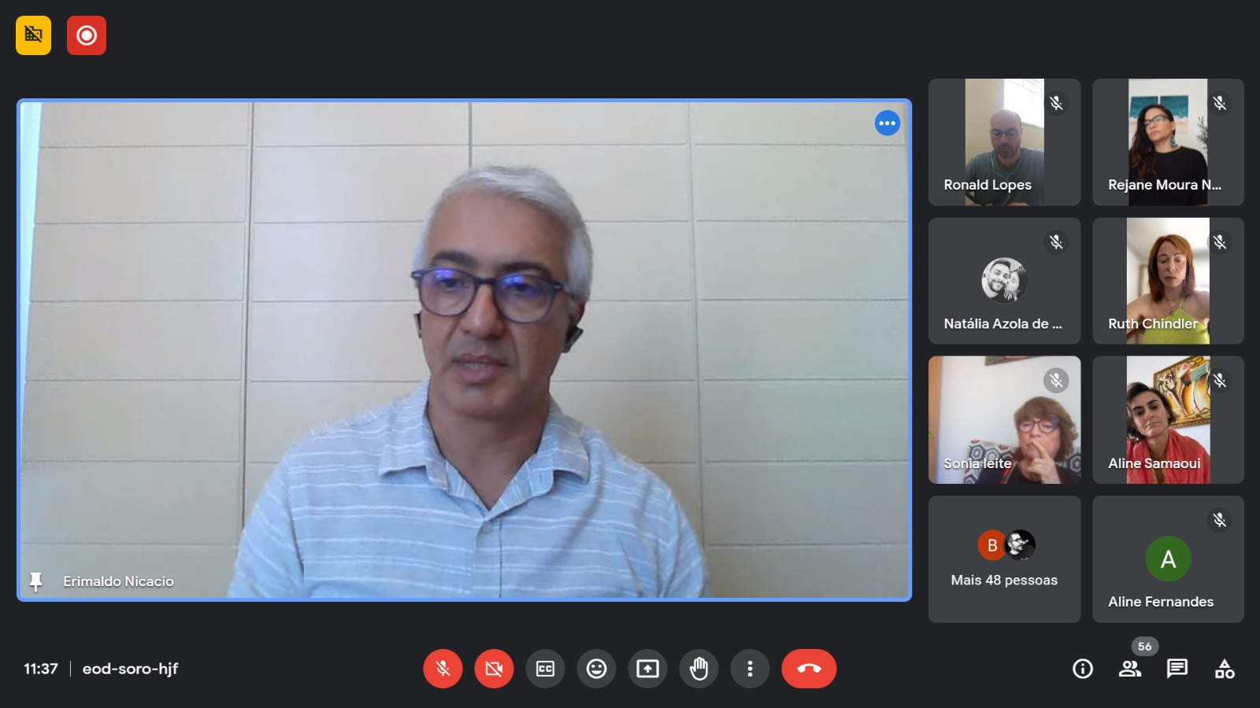Screen dimensions: 1260x708
Task: Click muted mic icon on Sonia leite tile
Action: [x=1056, y=381]
